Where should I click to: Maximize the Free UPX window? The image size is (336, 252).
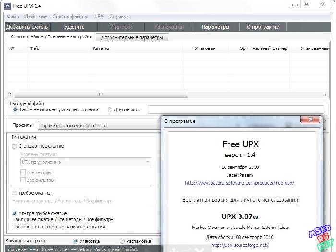307,4
